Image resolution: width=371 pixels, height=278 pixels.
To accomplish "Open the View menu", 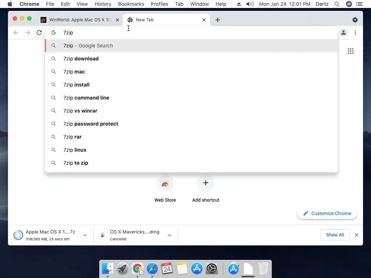I will (82, 4).
